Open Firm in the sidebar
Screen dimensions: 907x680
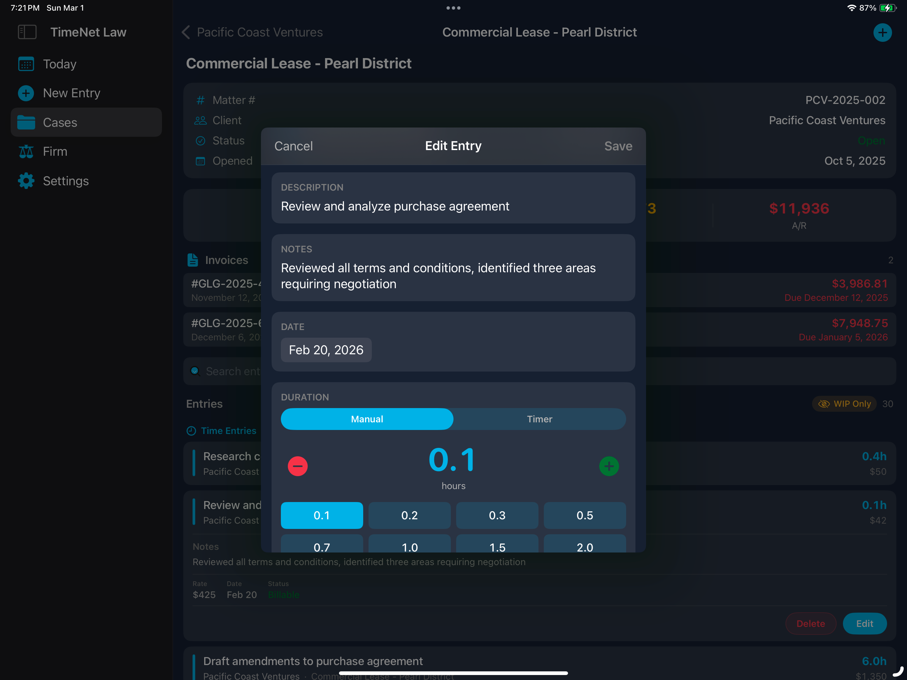[86, 151]
